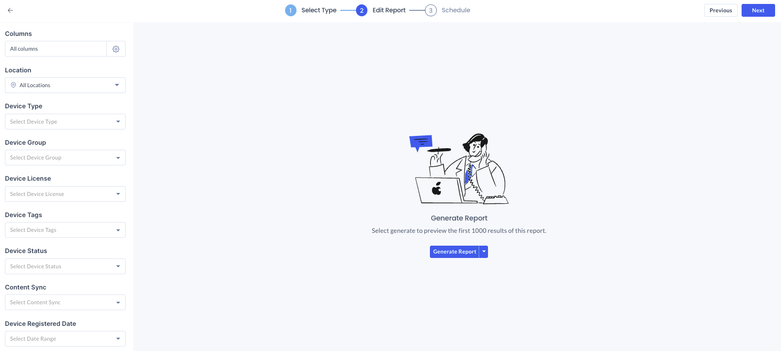Image resolution: width=781 pixels, height=351 pixels.
Task: Expand Select Device License dropdown
Action: click(x=65, y=194)
